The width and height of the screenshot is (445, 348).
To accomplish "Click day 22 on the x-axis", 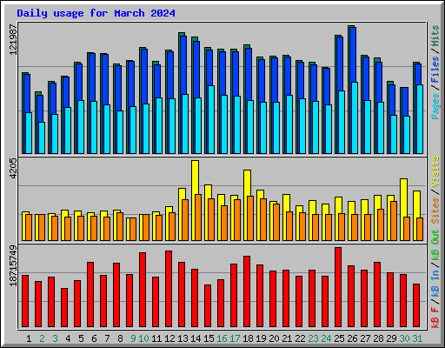I will 300,338.
